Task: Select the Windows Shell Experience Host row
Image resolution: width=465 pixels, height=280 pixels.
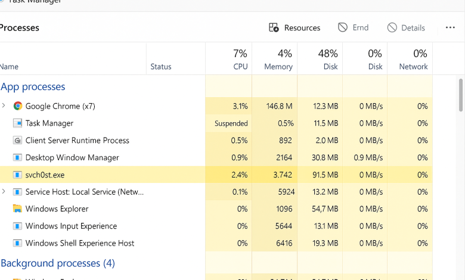Action: [216, 243]
